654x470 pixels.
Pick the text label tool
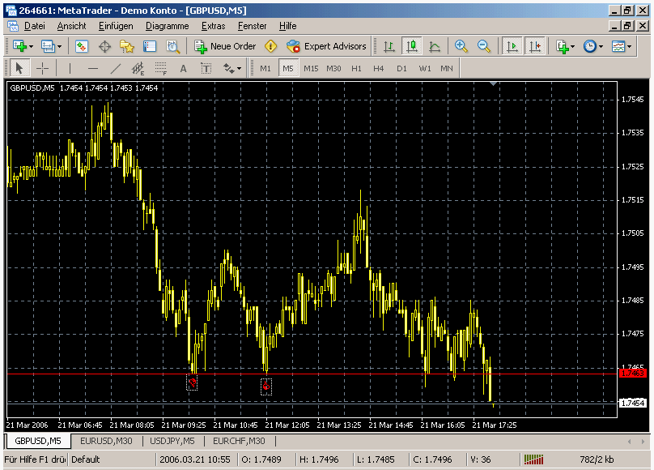coord(184,68)
